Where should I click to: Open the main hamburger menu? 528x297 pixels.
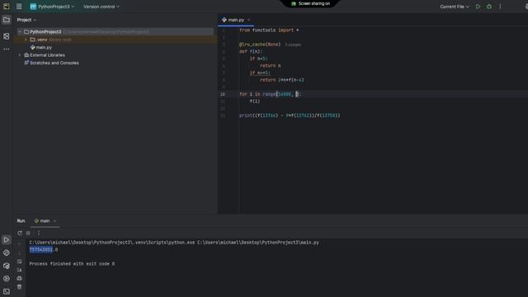(x=19, y=7)
